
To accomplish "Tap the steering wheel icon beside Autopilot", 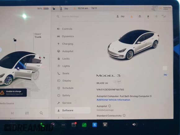I will 59,51.
